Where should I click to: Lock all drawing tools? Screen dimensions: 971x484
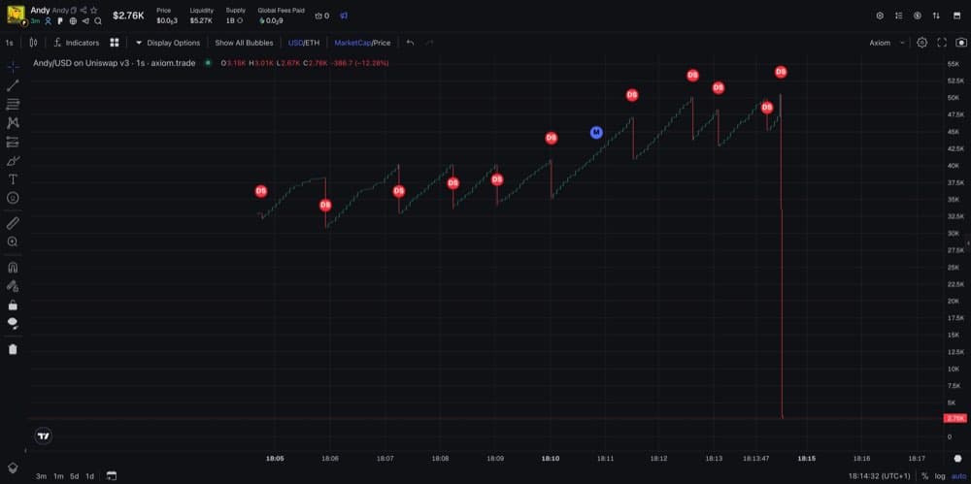pos(13,306)
